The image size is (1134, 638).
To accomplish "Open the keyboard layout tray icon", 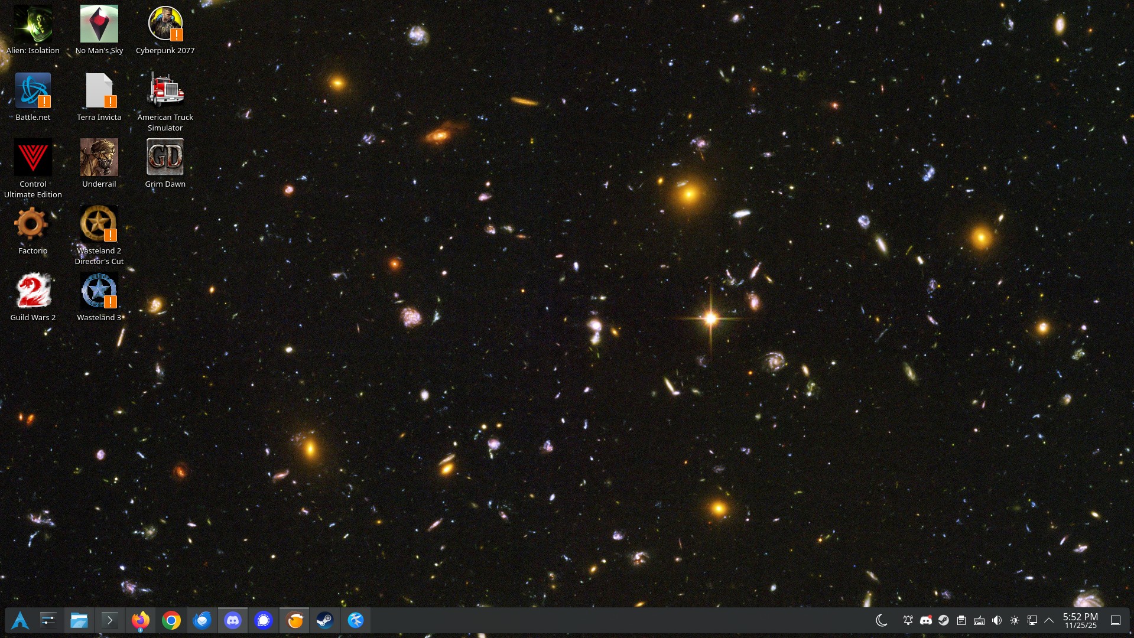I will pyautogui.click(x=979, y=620).
